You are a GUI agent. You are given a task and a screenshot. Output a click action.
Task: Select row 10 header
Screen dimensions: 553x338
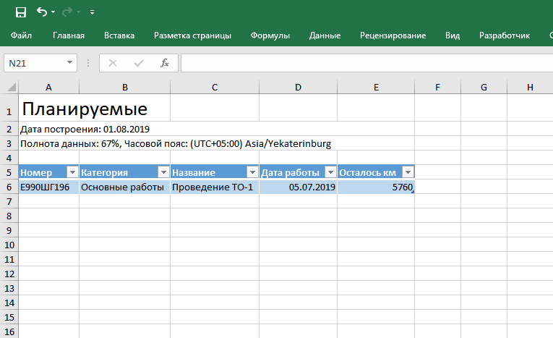coord(9,245)
